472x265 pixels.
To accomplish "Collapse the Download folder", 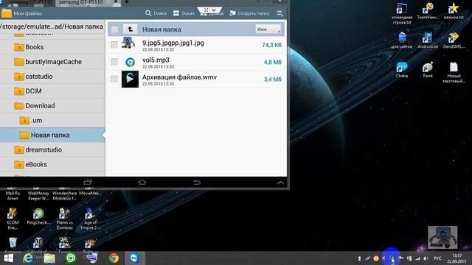I will (18, 106).
